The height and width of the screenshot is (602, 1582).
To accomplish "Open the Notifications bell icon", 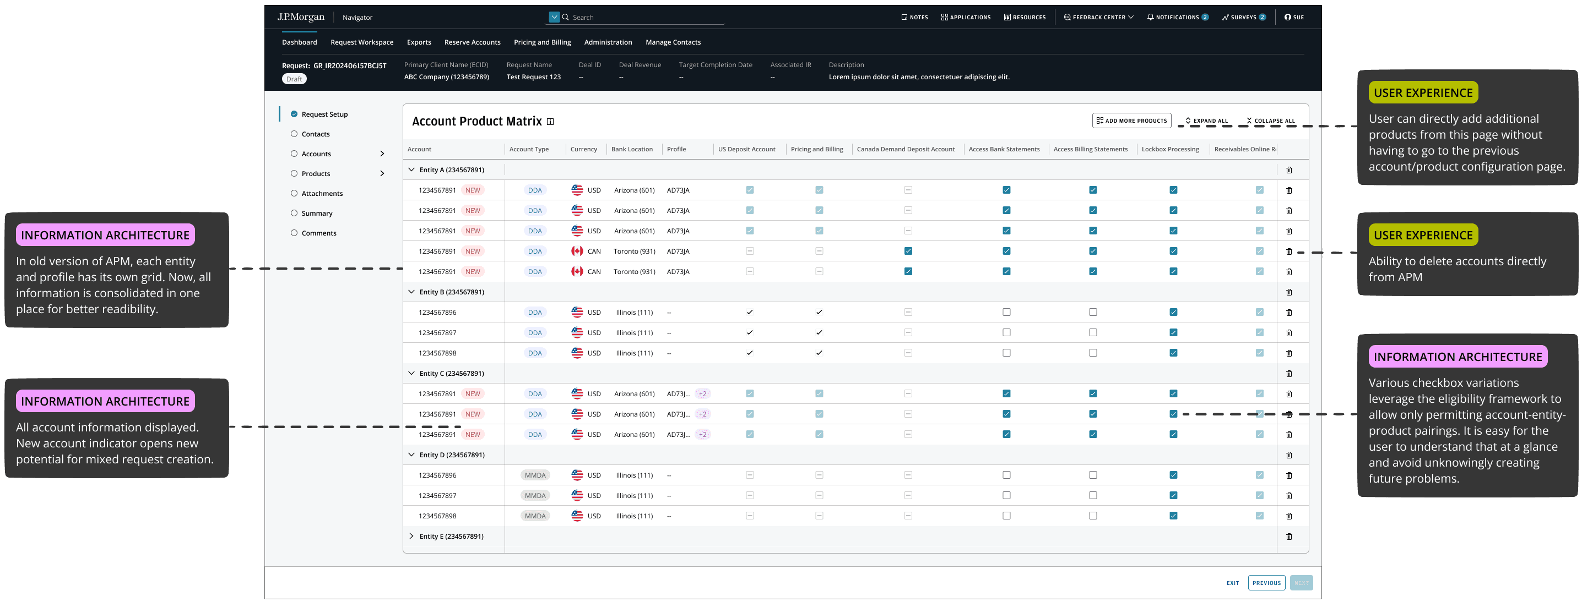I will point(1150,17).
